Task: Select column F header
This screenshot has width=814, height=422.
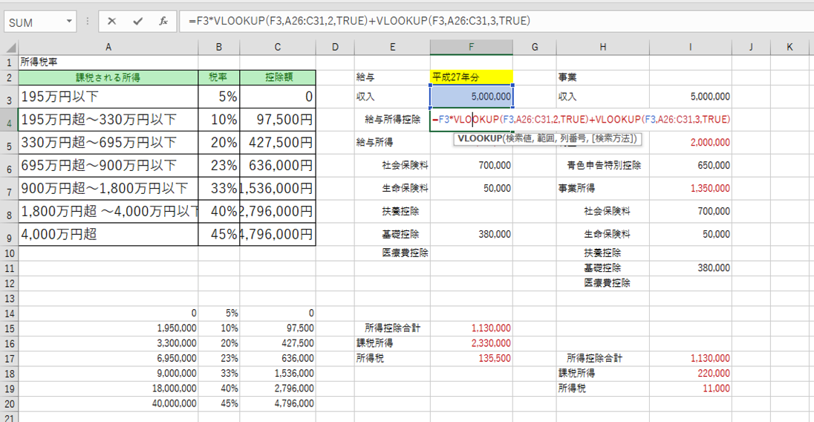Action: coord(471,48)
